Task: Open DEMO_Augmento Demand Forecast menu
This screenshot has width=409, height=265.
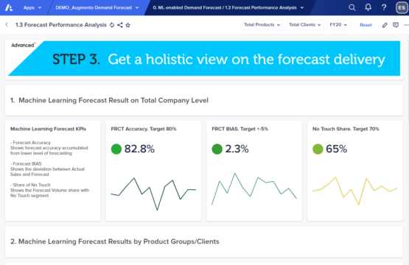Action: 97,7
